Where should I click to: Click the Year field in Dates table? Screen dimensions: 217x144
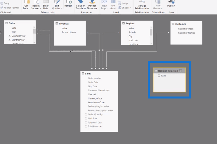pos(14,32)
